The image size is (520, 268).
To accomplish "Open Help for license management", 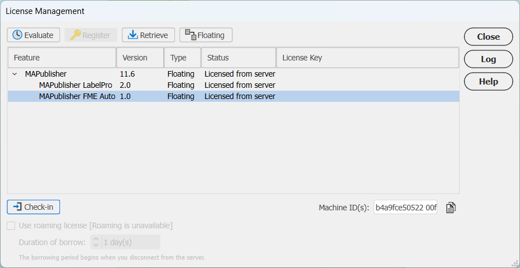I will pos(489,81).
